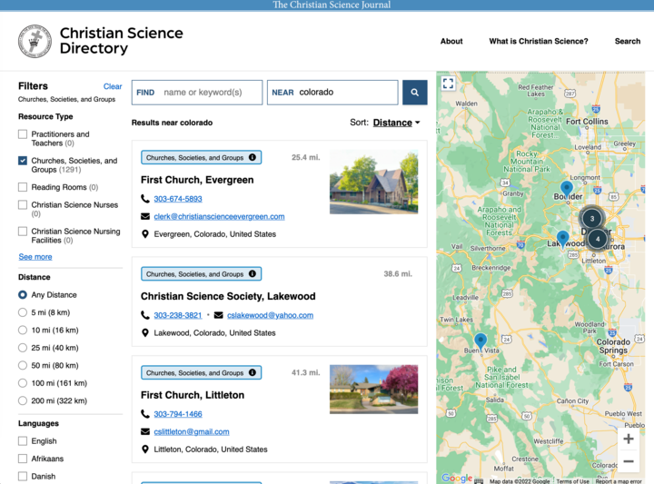
Task: Check Christian Science Nurses filter
Action: (x=23, y=204)
